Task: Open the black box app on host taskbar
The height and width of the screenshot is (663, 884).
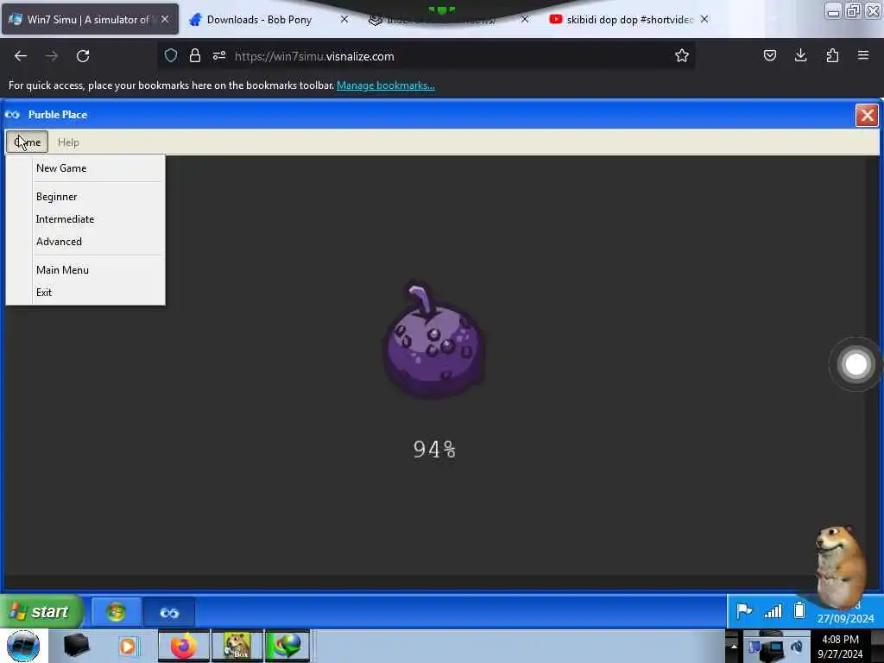Action: click(x=76, y=646)
